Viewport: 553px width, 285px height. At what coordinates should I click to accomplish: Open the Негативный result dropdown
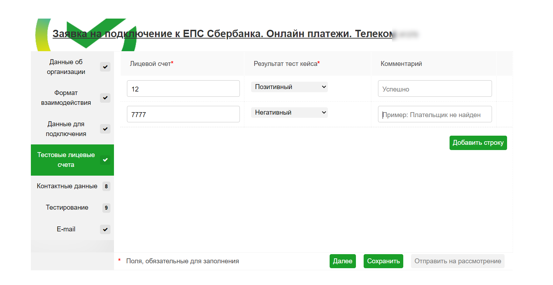tap(289, 113)
